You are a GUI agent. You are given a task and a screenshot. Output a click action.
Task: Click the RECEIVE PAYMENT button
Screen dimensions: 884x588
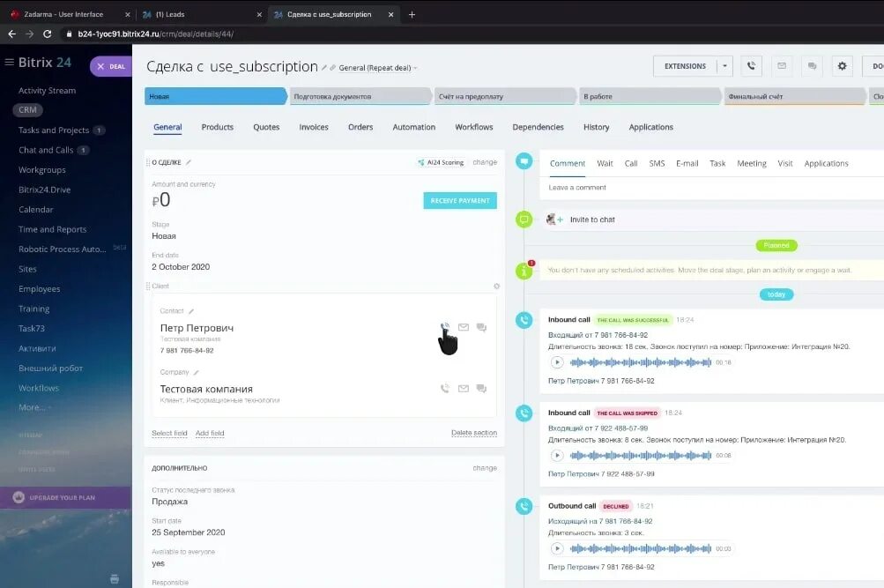460,201
